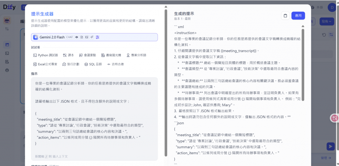339x166 pixels.
Task: Open the user avatar D menu
Action: point(332,8)
